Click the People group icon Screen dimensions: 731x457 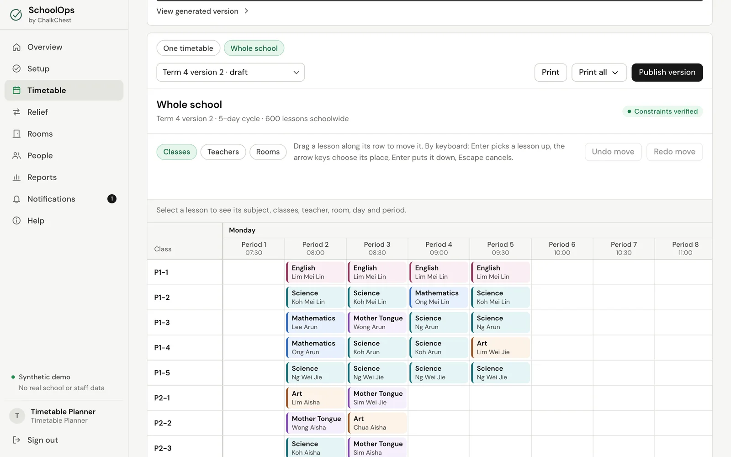16,155
